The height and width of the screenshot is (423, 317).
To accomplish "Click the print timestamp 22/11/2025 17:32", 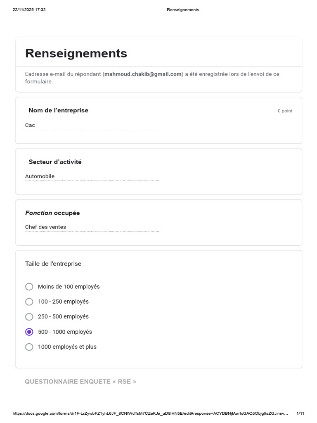I will [x=29, y=10].
